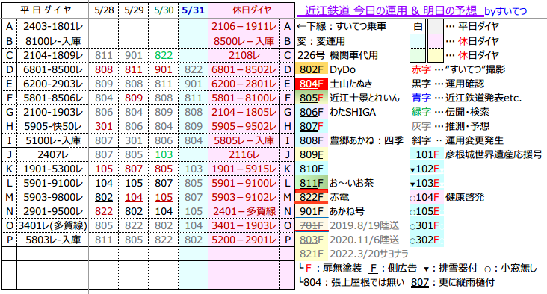Screen dimensions: 547x294
Task: Select the 5/28 date header
Action: (x=104, y=10)
